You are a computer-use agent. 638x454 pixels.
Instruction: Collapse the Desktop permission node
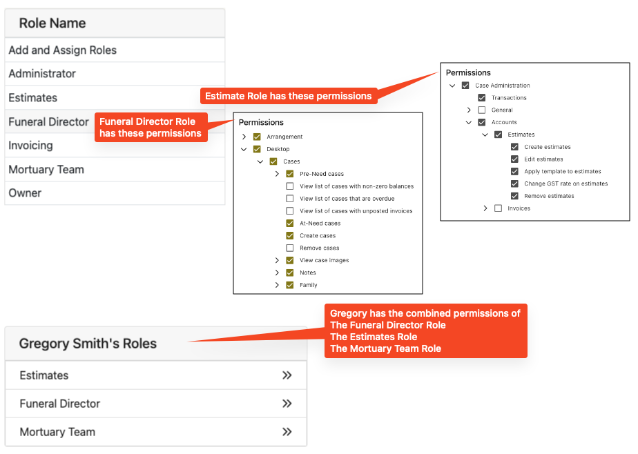pyautogui.click(x=244, y=149)
